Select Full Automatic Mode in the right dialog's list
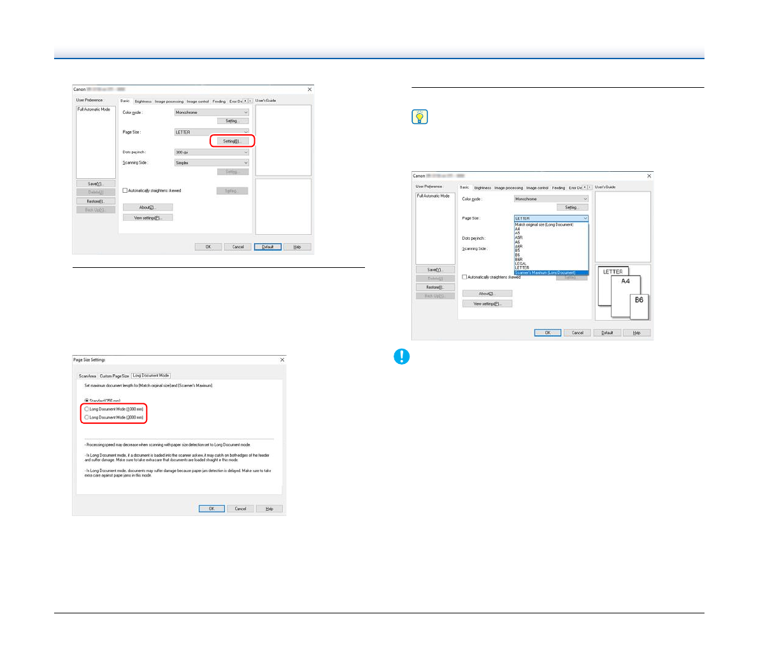This screenshot has width=758, height=649. (433, 196)
